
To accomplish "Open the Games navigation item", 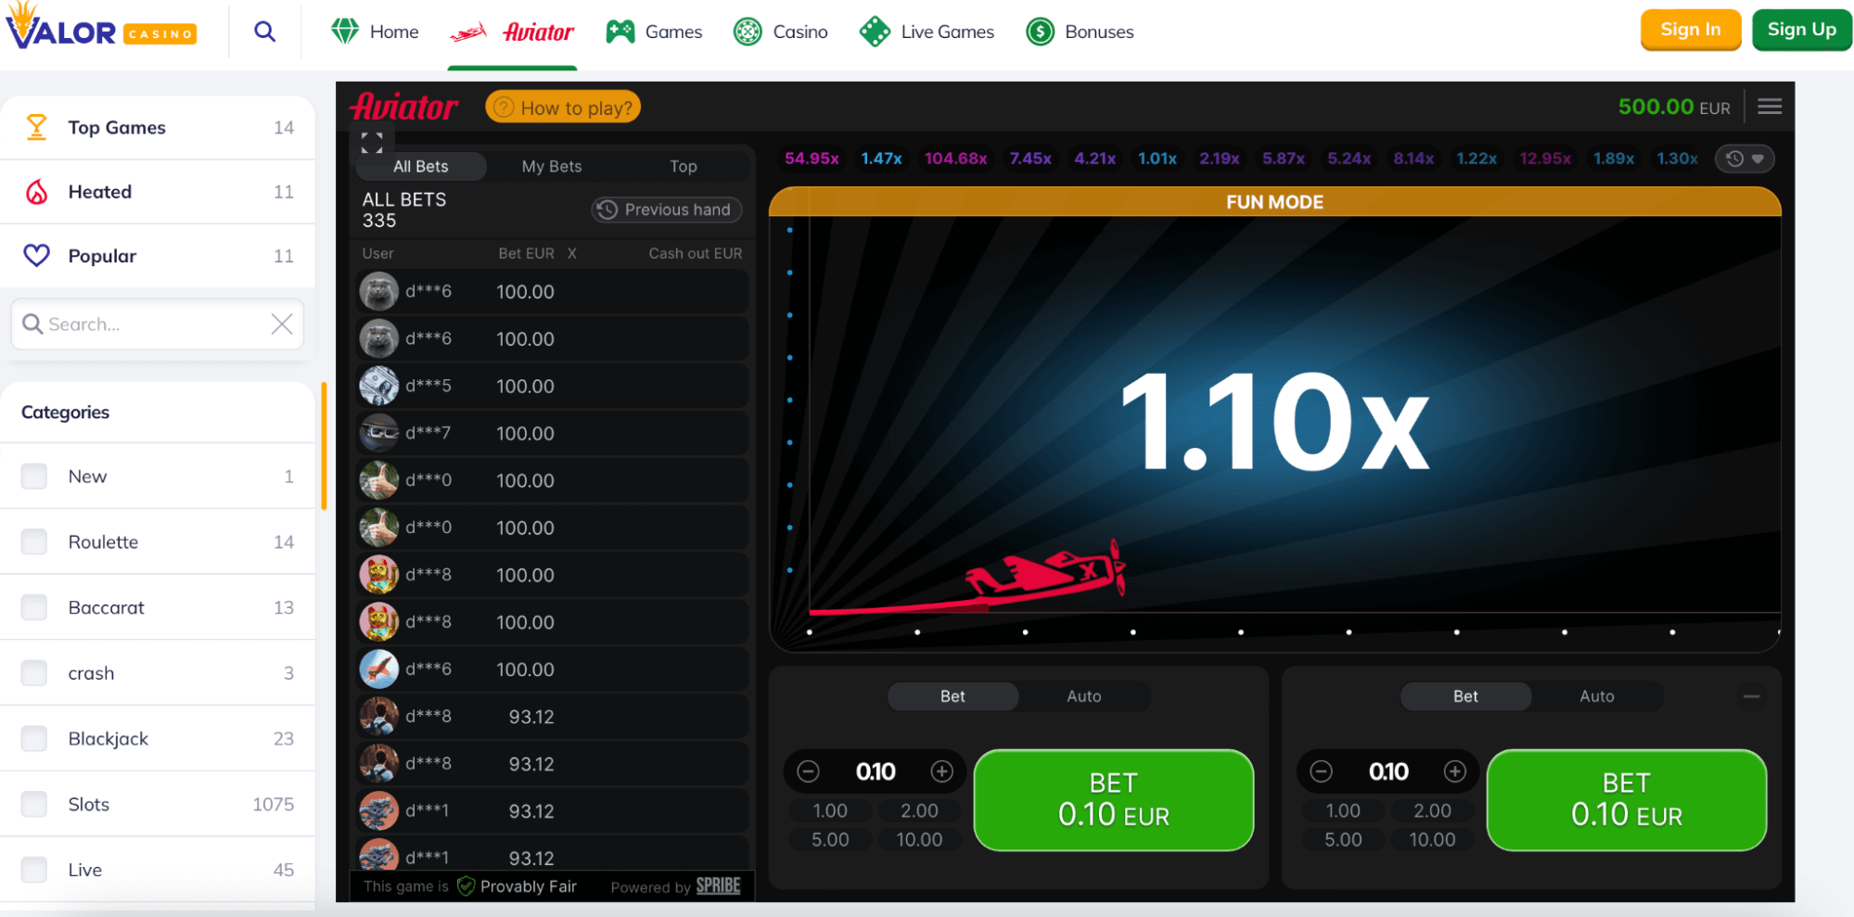I will pos(654,32).
